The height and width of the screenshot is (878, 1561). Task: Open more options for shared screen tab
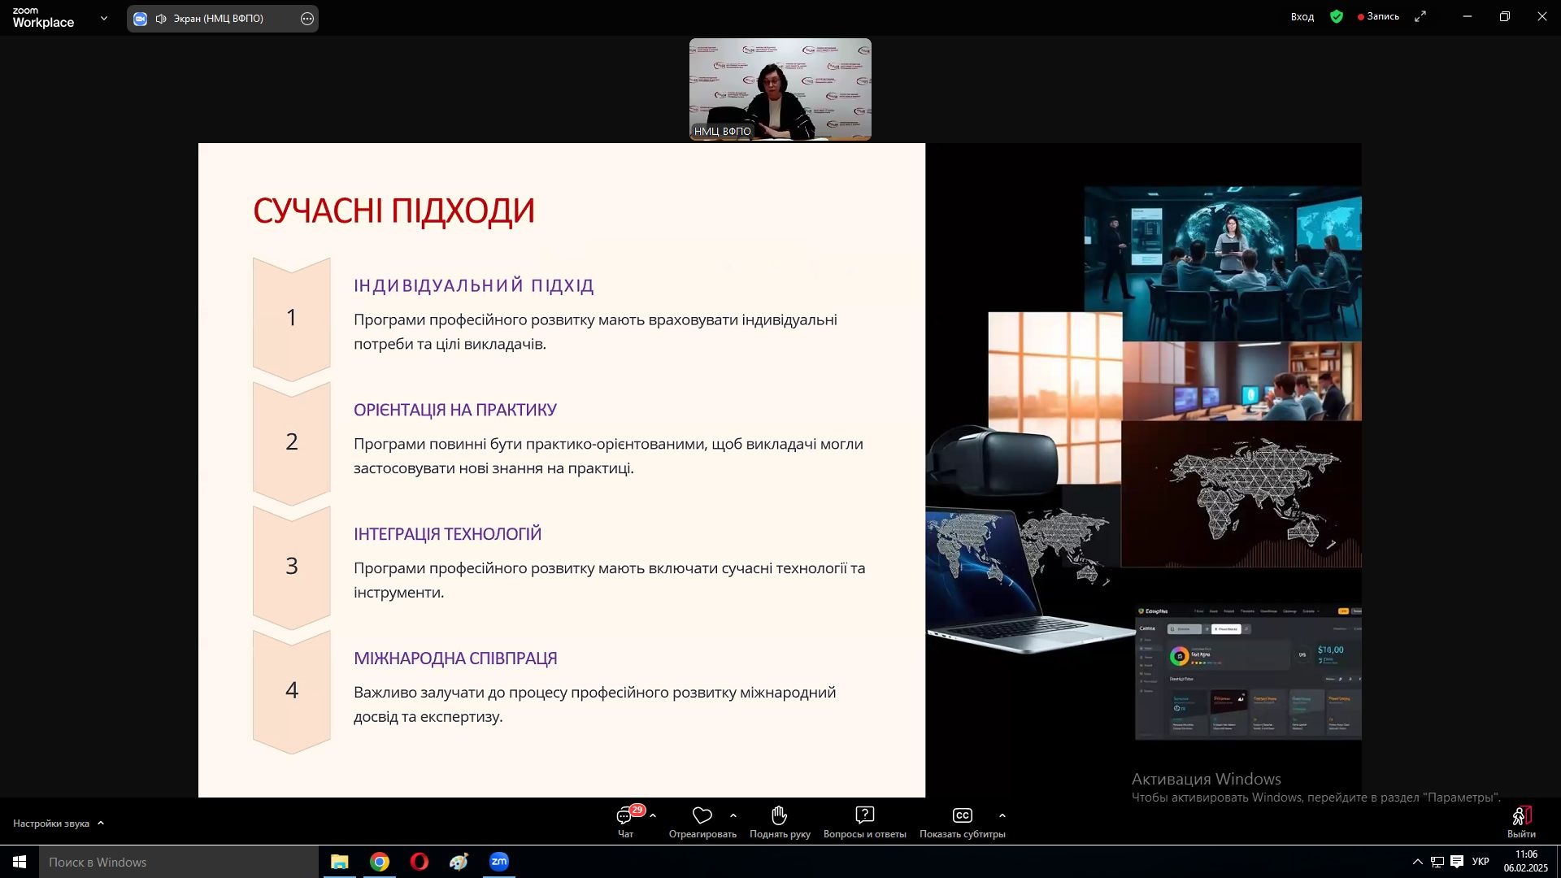pos(307,19)
